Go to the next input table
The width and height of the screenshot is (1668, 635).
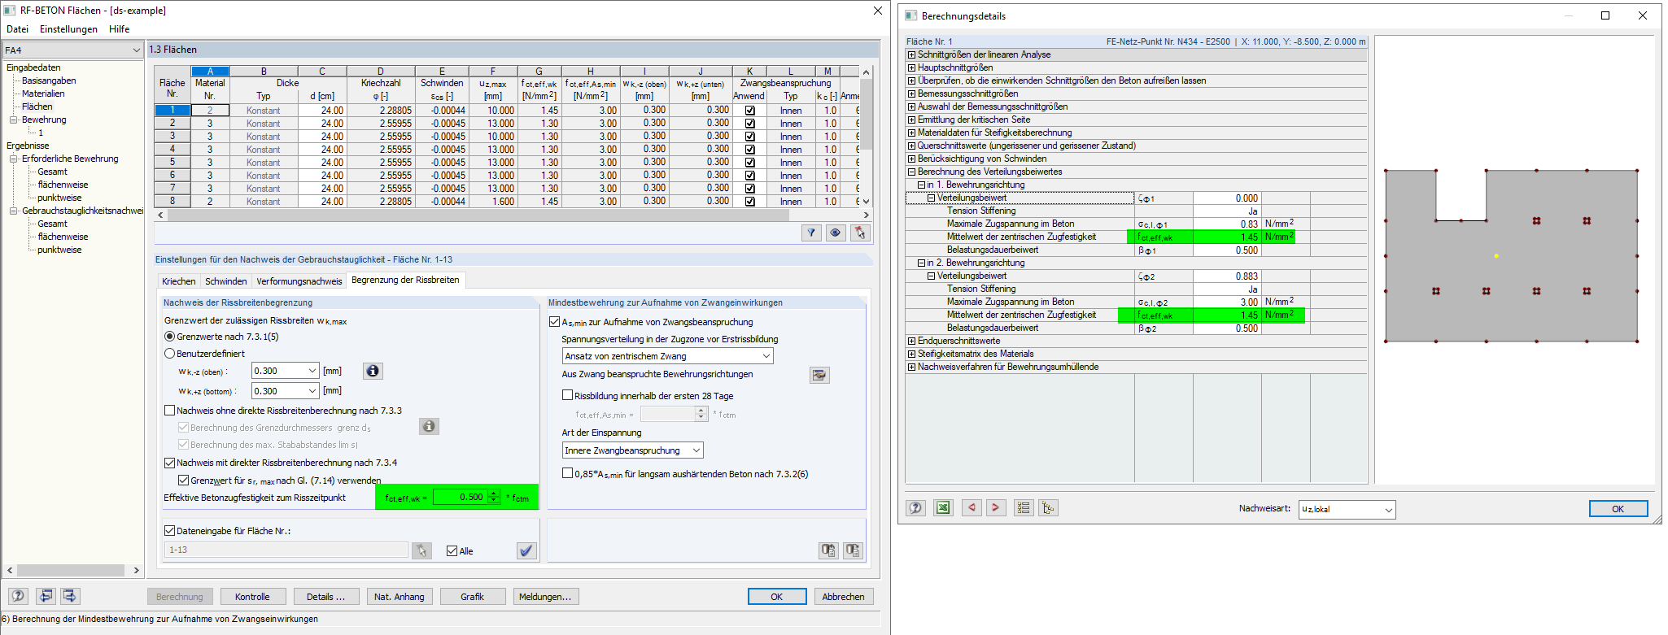[70, 596]
